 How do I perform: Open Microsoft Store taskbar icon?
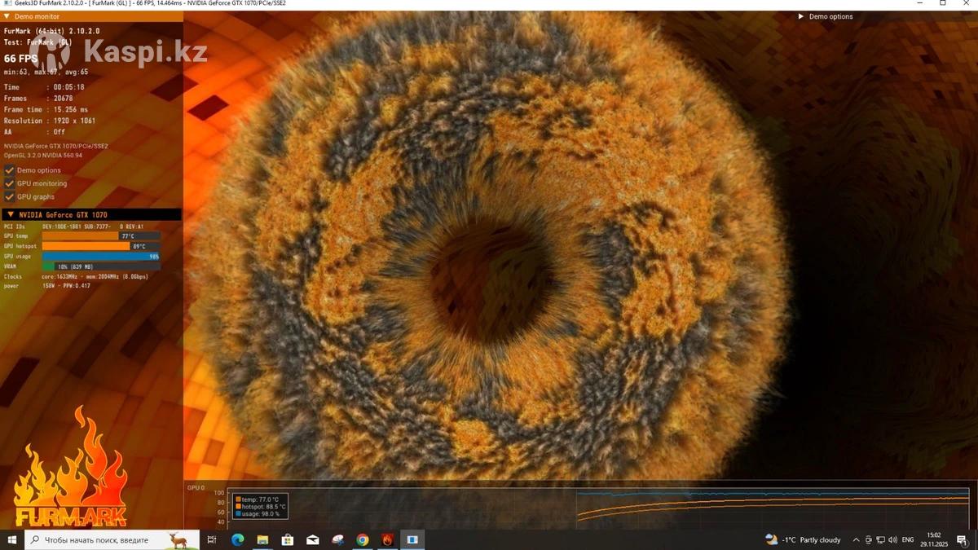coord(288,539)
